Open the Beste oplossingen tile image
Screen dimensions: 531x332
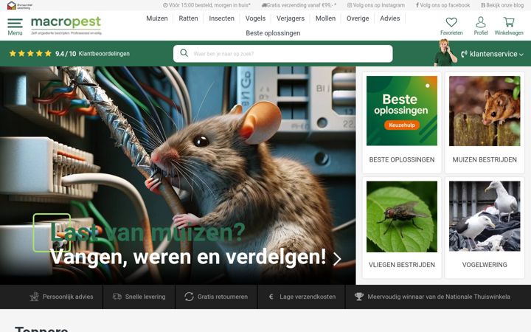tap(402, 111)
